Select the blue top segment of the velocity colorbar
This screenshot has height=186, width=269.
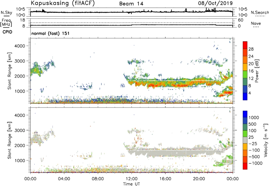tap(245, 114)
